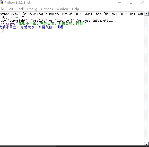Click the scrollbar up arrow
Image resolution: width=149 pixels, height=147 pixels.
[x=146, y=14]
